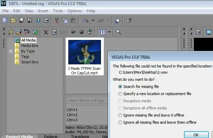
Task: Open the View menu
Action: [x=29, y=11]
